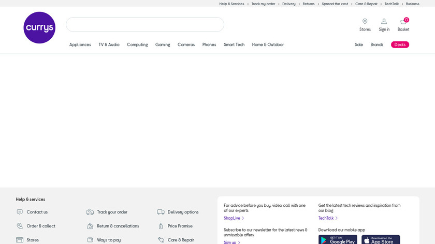Open the Google Play download badge
435x244 pixels.
(x=338, y=240)
